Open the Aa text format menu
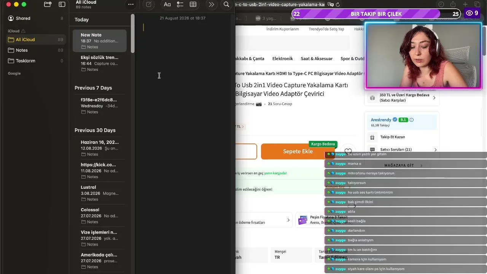Image resolution: width=487 pixels, height=274 pixels. tap(167, 4)
